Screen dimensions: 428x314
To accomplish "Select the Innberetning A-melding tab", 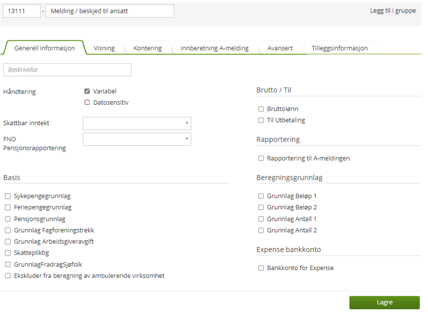I will [x=215, y=48].
